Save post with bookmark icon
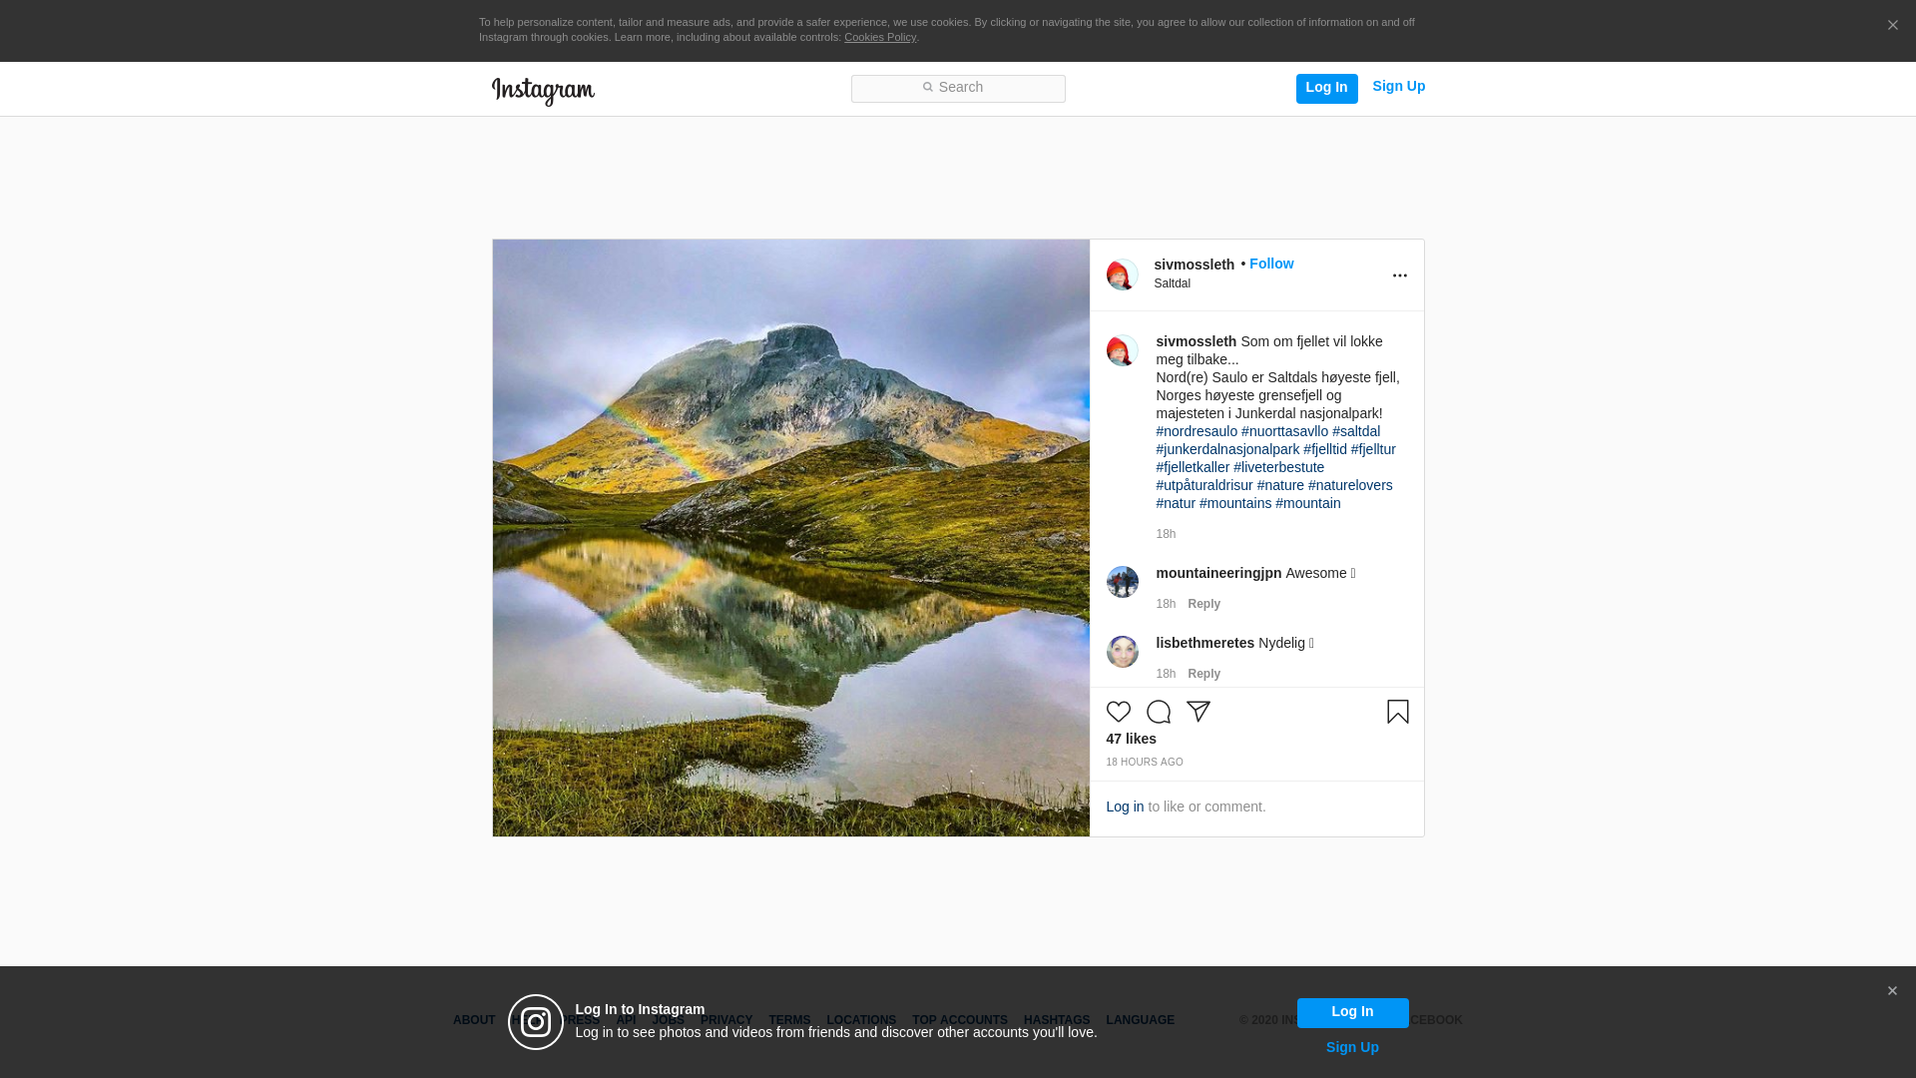This screenshot has height=1078, width=1916. 1397,712
